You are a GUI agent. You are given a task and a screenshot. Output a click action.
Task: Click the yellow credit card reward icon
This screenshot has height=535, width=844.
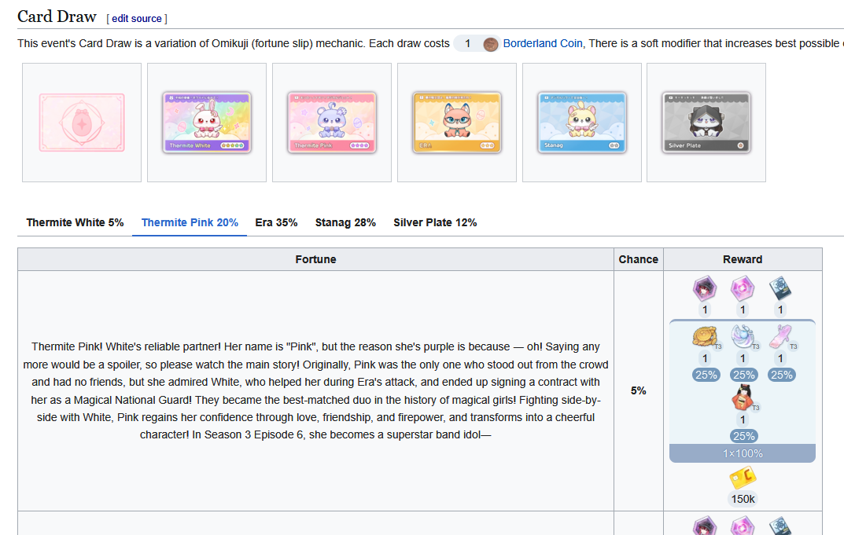743,478
